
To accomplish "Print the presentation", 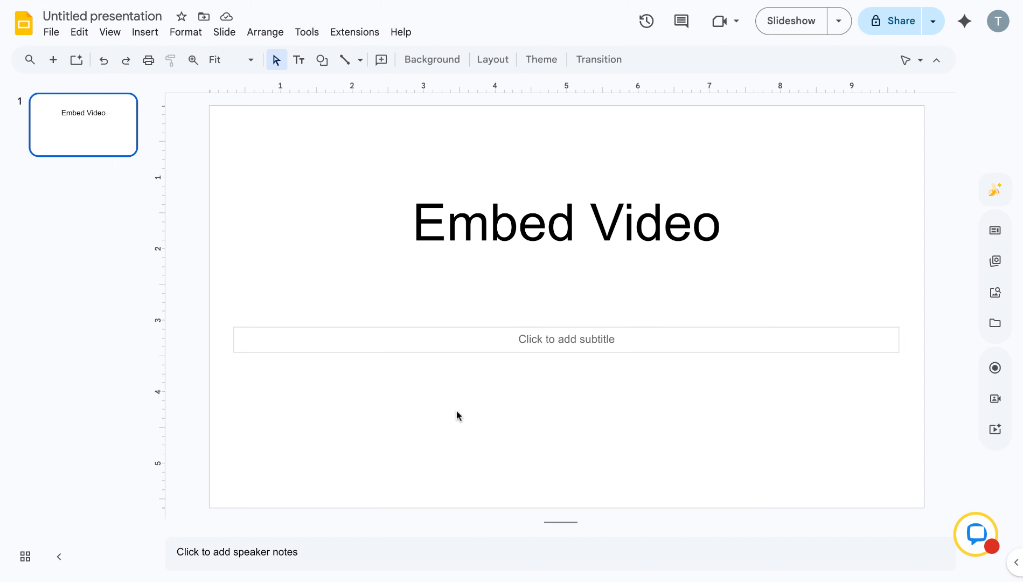I will click(x=148, y=60).
